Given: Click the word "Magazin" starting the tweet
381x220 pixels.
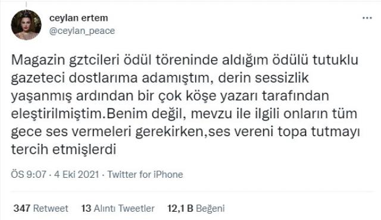Looking at the screenshot, I should click(x=38, y=60).
